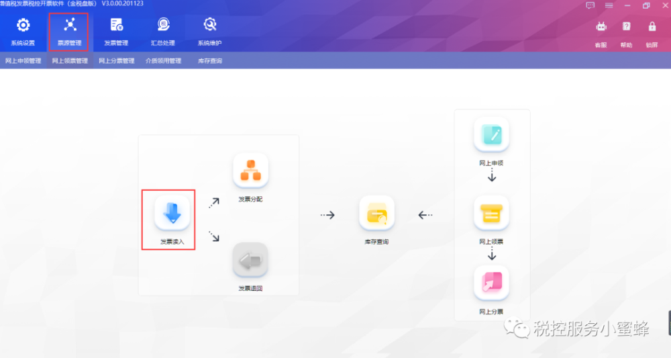Open hamburger menu in title bar

[609, 5]
